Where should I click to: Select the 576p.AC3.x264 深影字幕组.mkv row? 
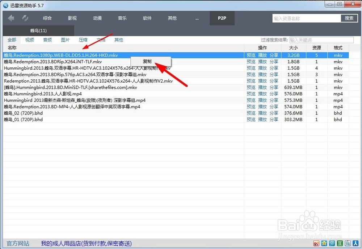(x=176, y=74)
